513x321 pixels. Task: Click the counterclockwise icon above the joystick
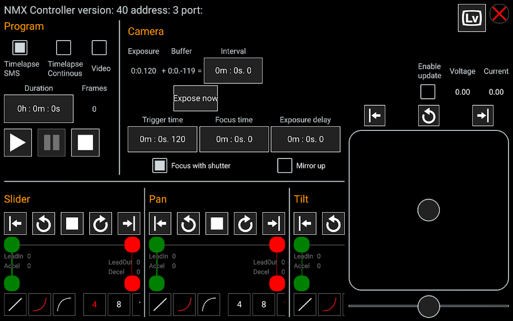(429, 115)
